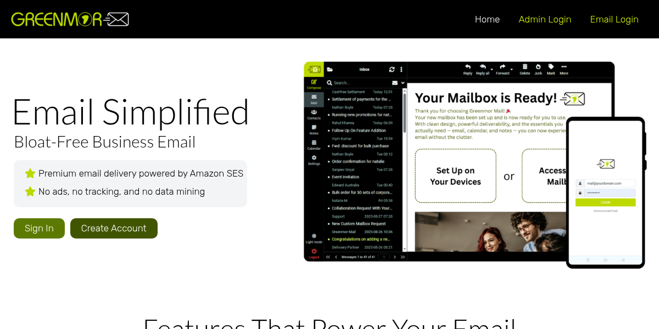Open the Mark tag icon in the toolbar
This screenshot has width=659, height=329.
(x=550, y=66)
